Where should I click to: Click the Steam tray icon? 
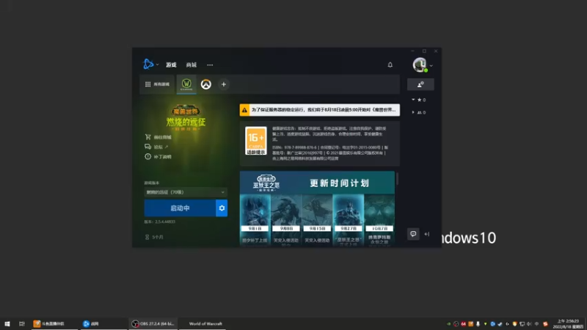[x=500, y=324]
